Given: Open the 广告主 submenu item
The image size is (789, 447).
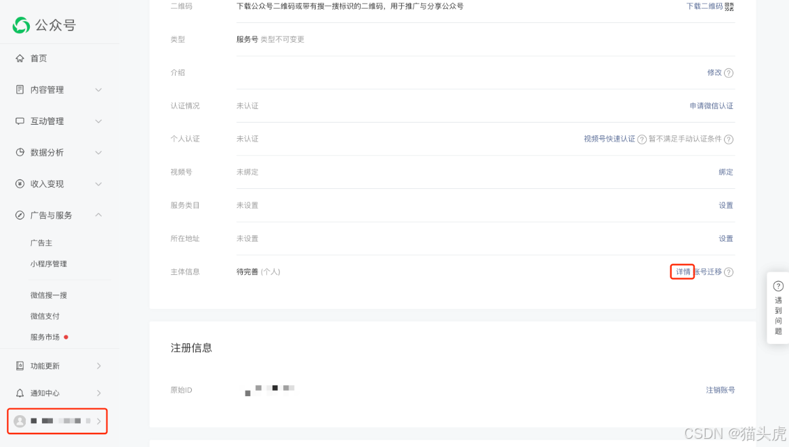Looking at the screenshot, I should coord(41,243).
